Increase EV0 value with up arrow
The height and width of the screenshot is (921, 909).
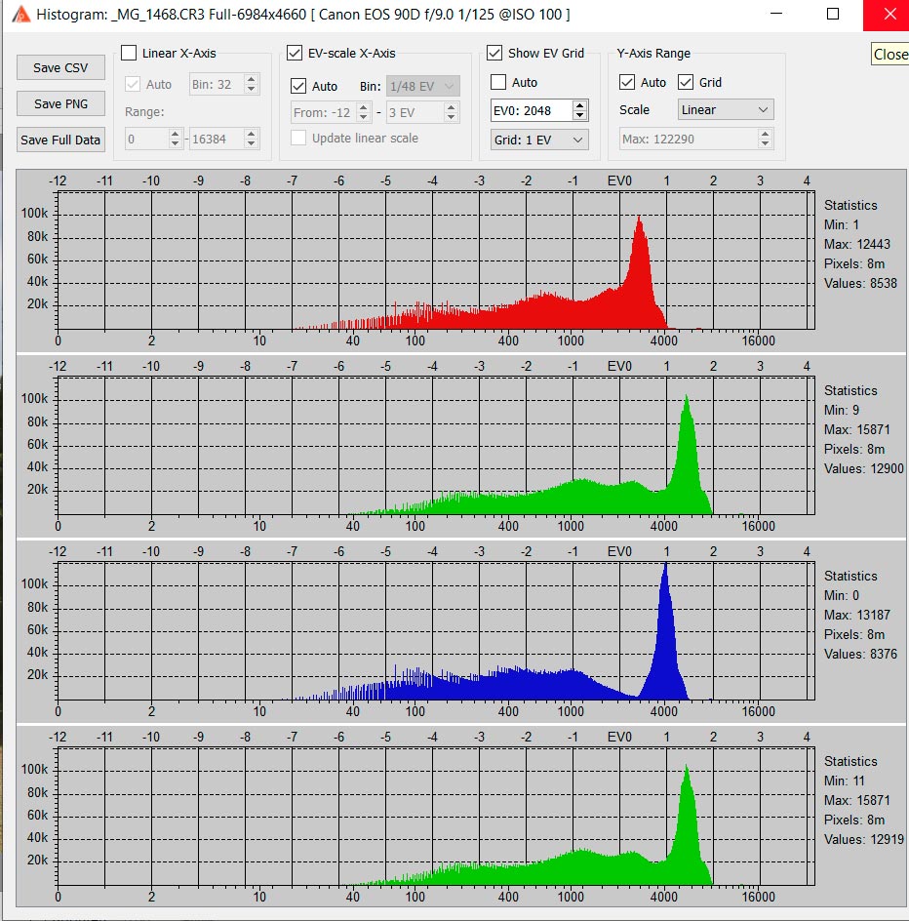(580, 105)
